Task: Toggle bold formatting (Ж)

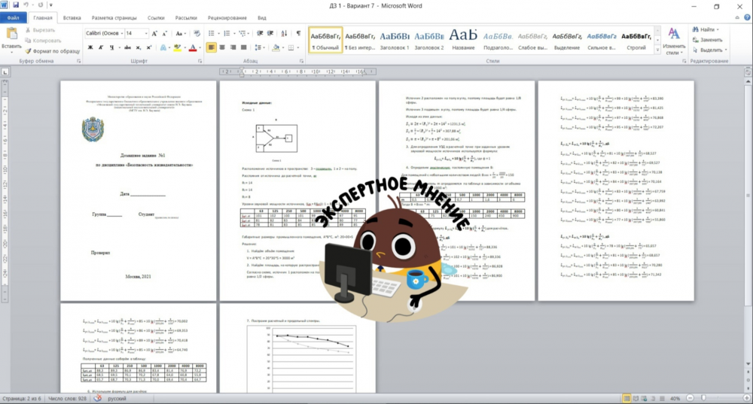Action: point(90,47)
